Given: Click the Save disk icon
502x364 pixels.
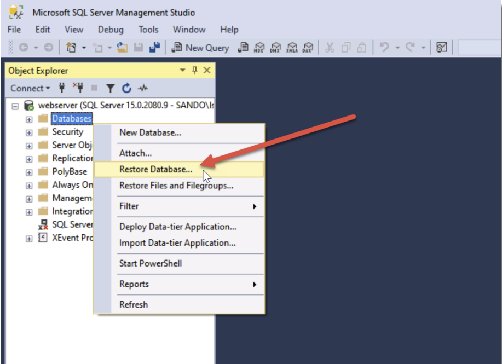Looking at the screenshot, I should click(139, 48).
